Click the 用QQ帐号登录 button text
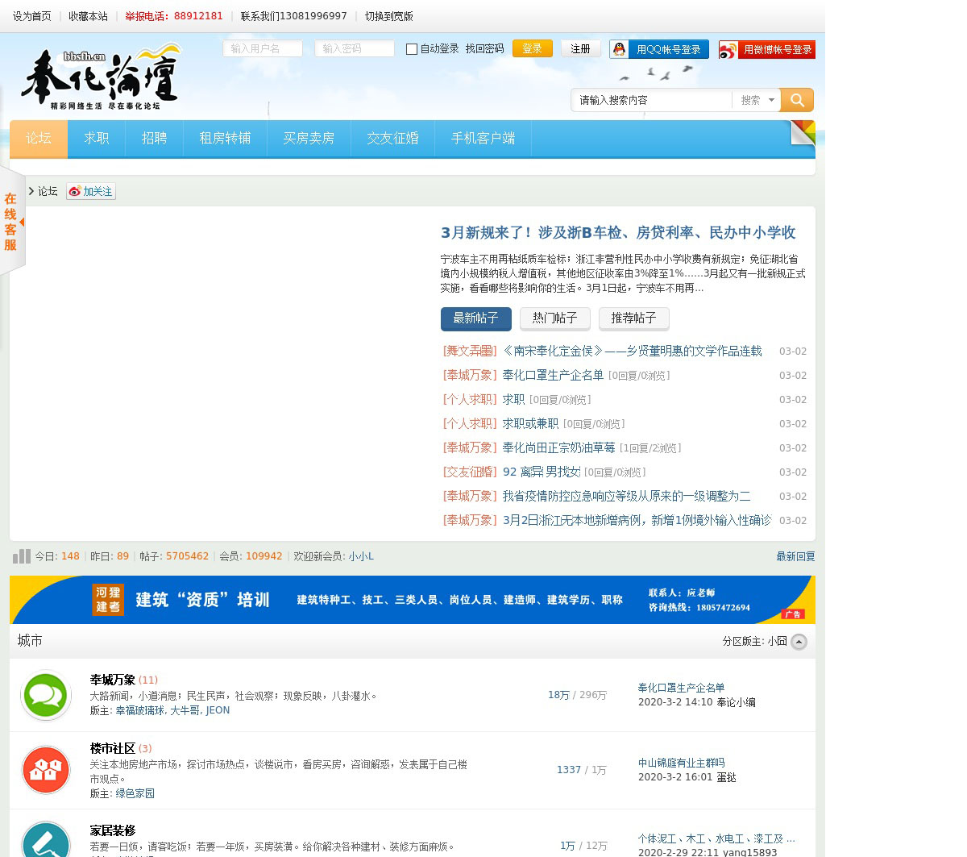Screen dimensions: 967x857 [669, 49]
